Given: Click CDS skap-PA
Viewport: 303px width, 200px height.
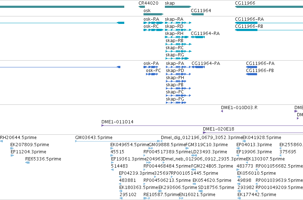Looking at the screenshot, I should [x=178, y=67].
